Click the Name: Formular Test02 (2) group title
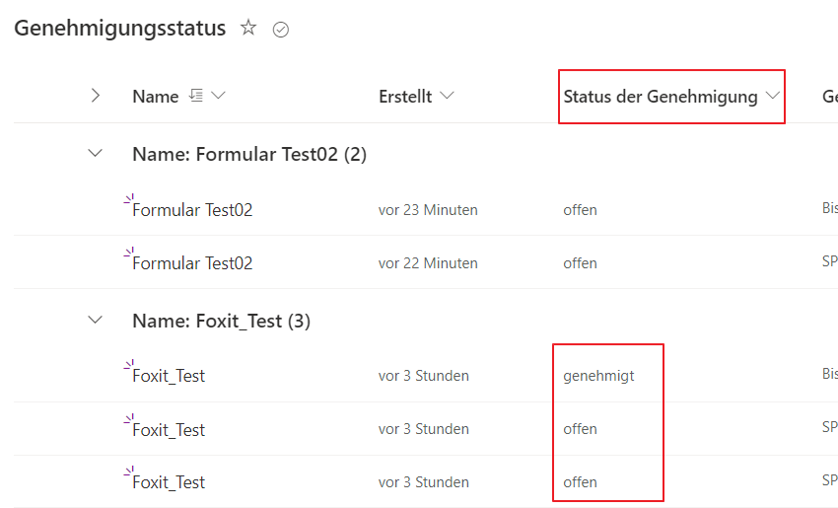Screen dimensions: 838x508 pyautogui.click(x=248, y=154)
